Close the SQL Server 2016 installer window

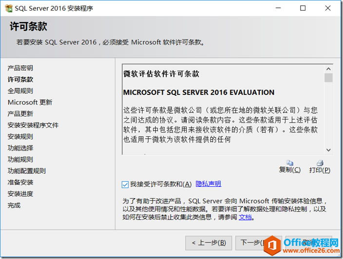click(x=328, y=8)
